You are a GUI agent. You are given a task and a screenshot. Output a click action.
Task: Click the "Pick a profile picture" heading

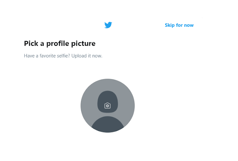pyautogui.click(x=60, y=44)
